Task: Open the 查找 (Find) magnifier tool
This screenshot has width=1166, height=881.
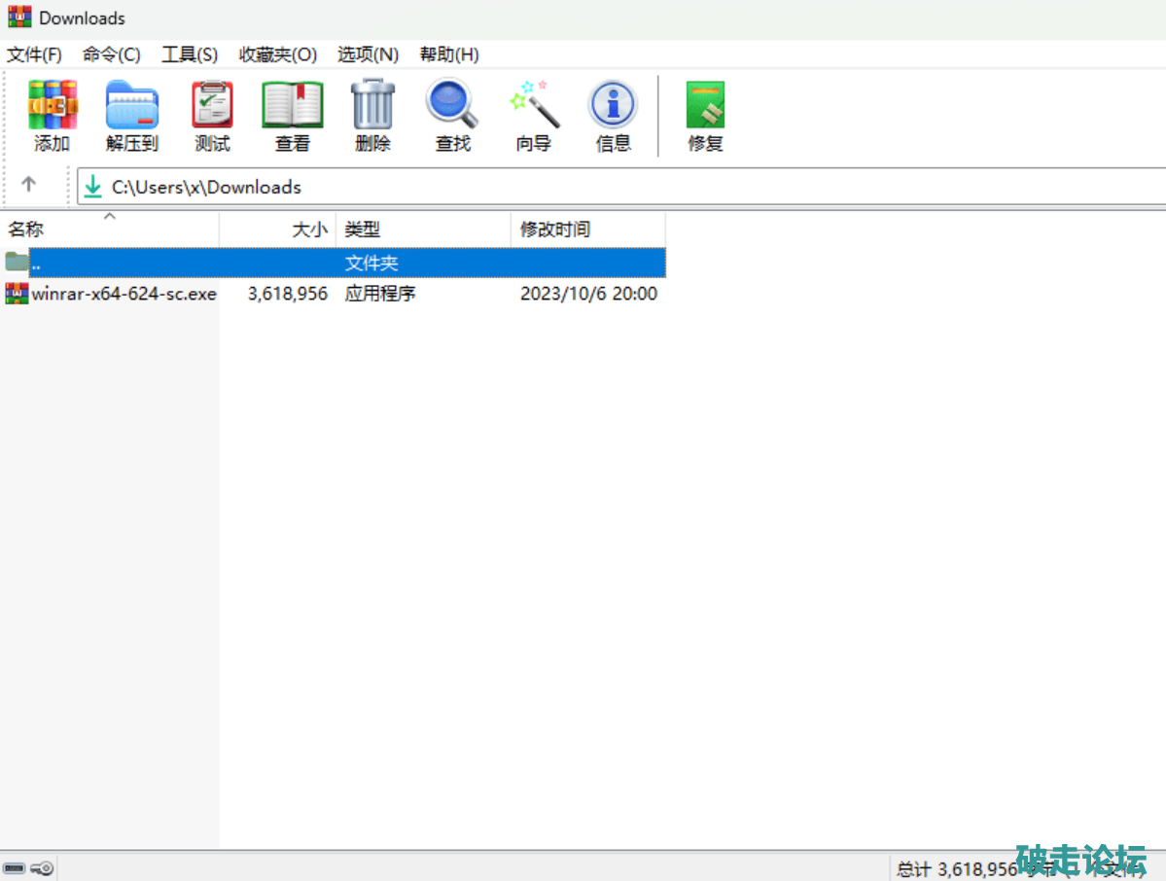Action: (452, 116)
